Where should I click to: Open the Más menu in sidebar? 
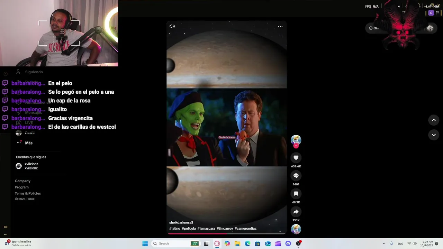[24, 143]
